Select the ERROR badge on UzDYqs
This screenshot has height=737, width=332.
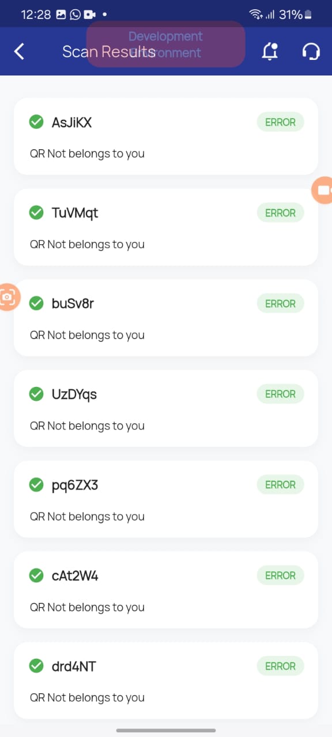pyautogui.click(x=280, y=394)
